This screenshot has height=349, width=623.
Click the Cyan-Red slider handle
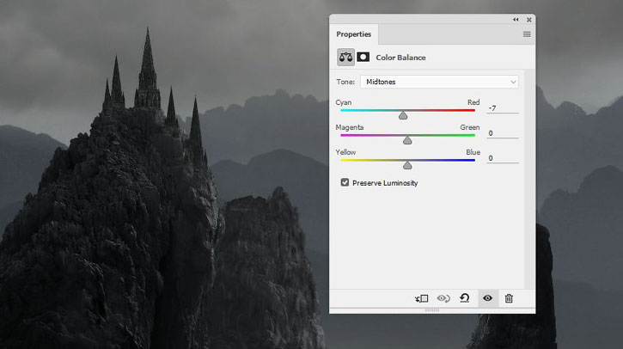coord(403,115)
